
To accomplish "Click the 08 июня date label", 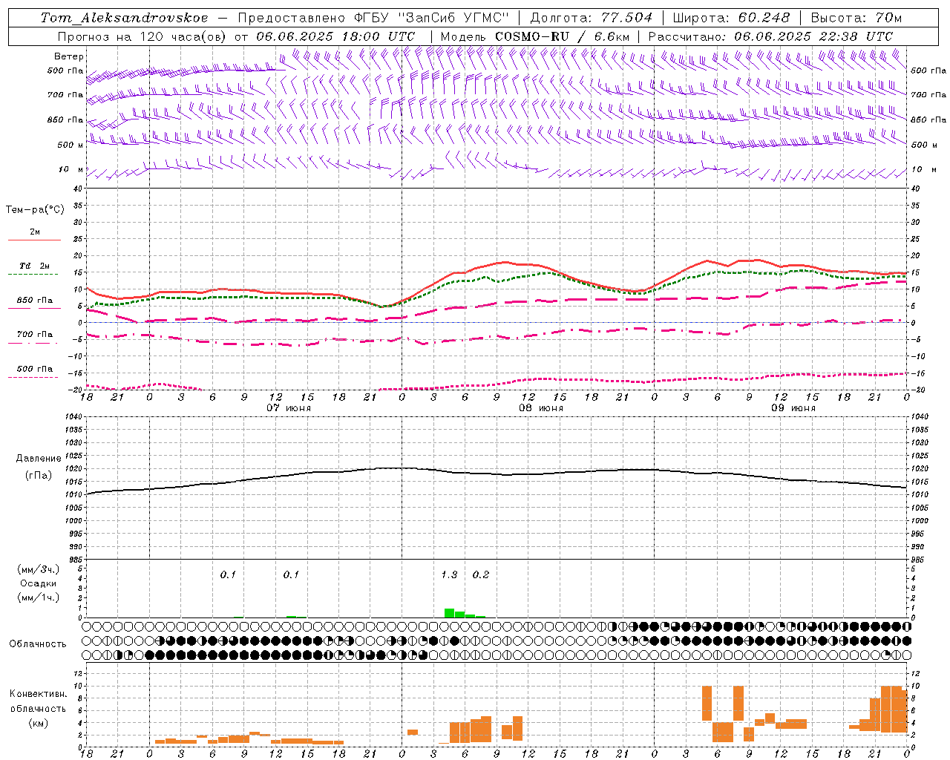I will click(541, 408).
